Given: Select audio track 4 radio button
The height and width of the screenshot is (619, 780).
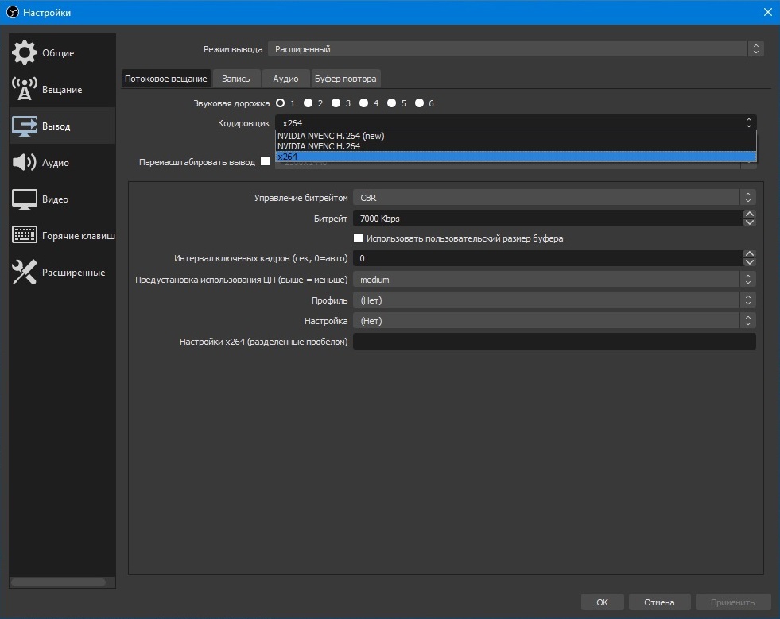Looking at the screenshot, I should click(x=364, y=103).
